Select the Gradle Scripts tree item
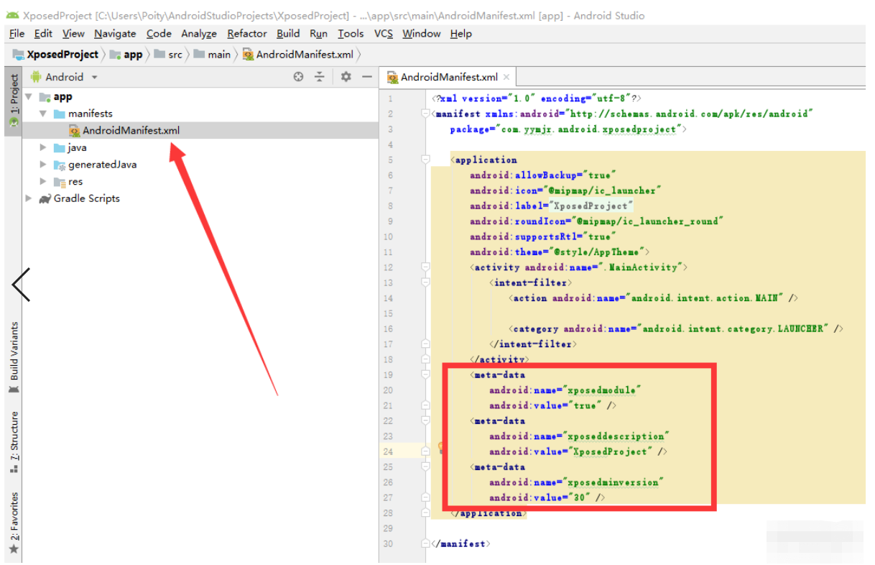Image resolution: width=875 pixels, height=565 pixels. (87, 198)
